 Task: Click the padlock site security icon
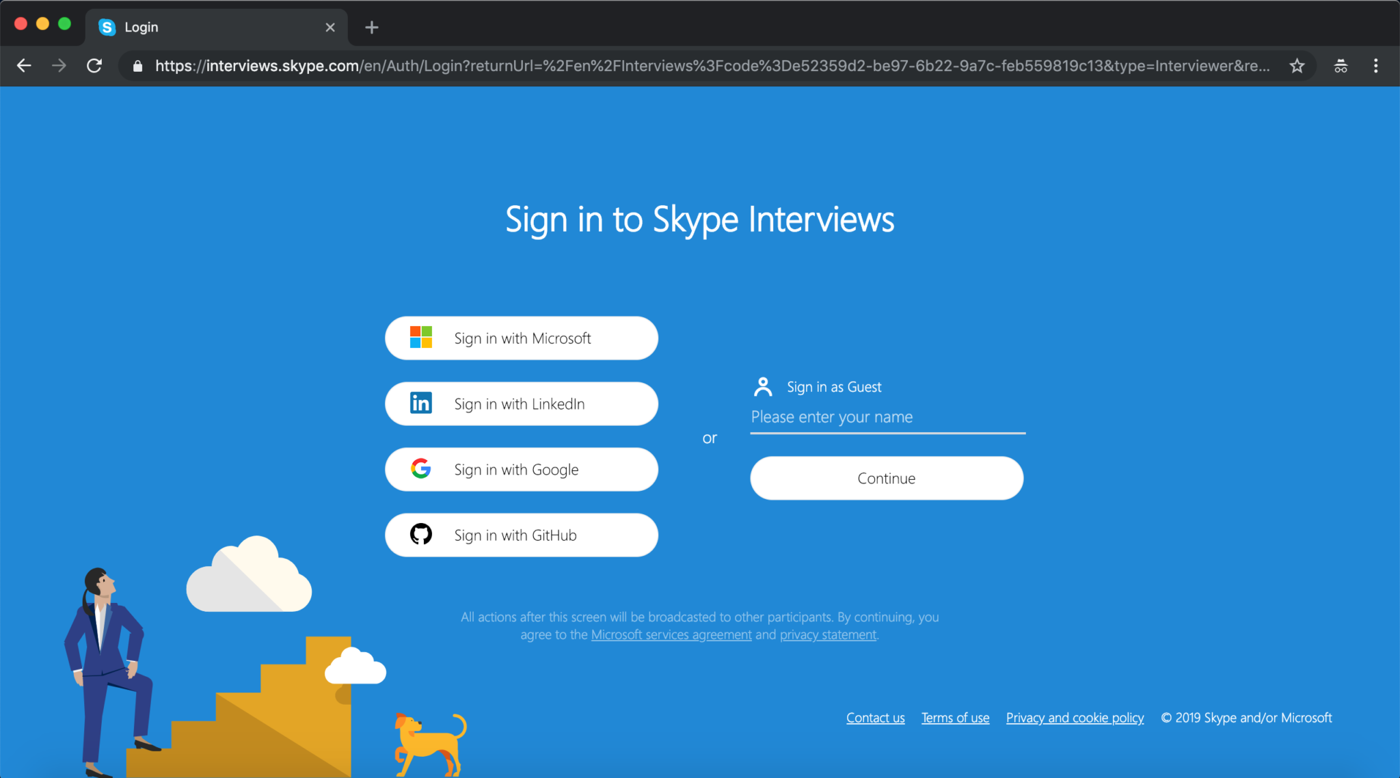(137, 66)
